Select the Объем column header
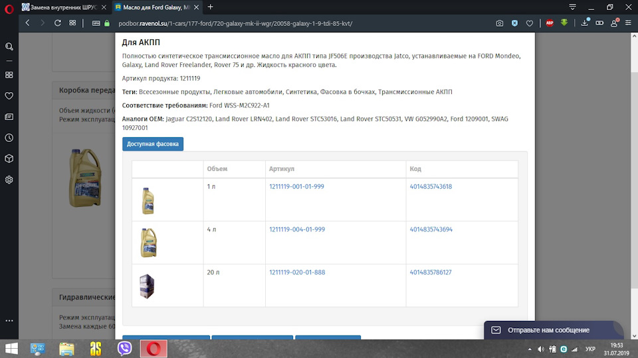The width and height of the screenshot is (638, 358). 217,169
